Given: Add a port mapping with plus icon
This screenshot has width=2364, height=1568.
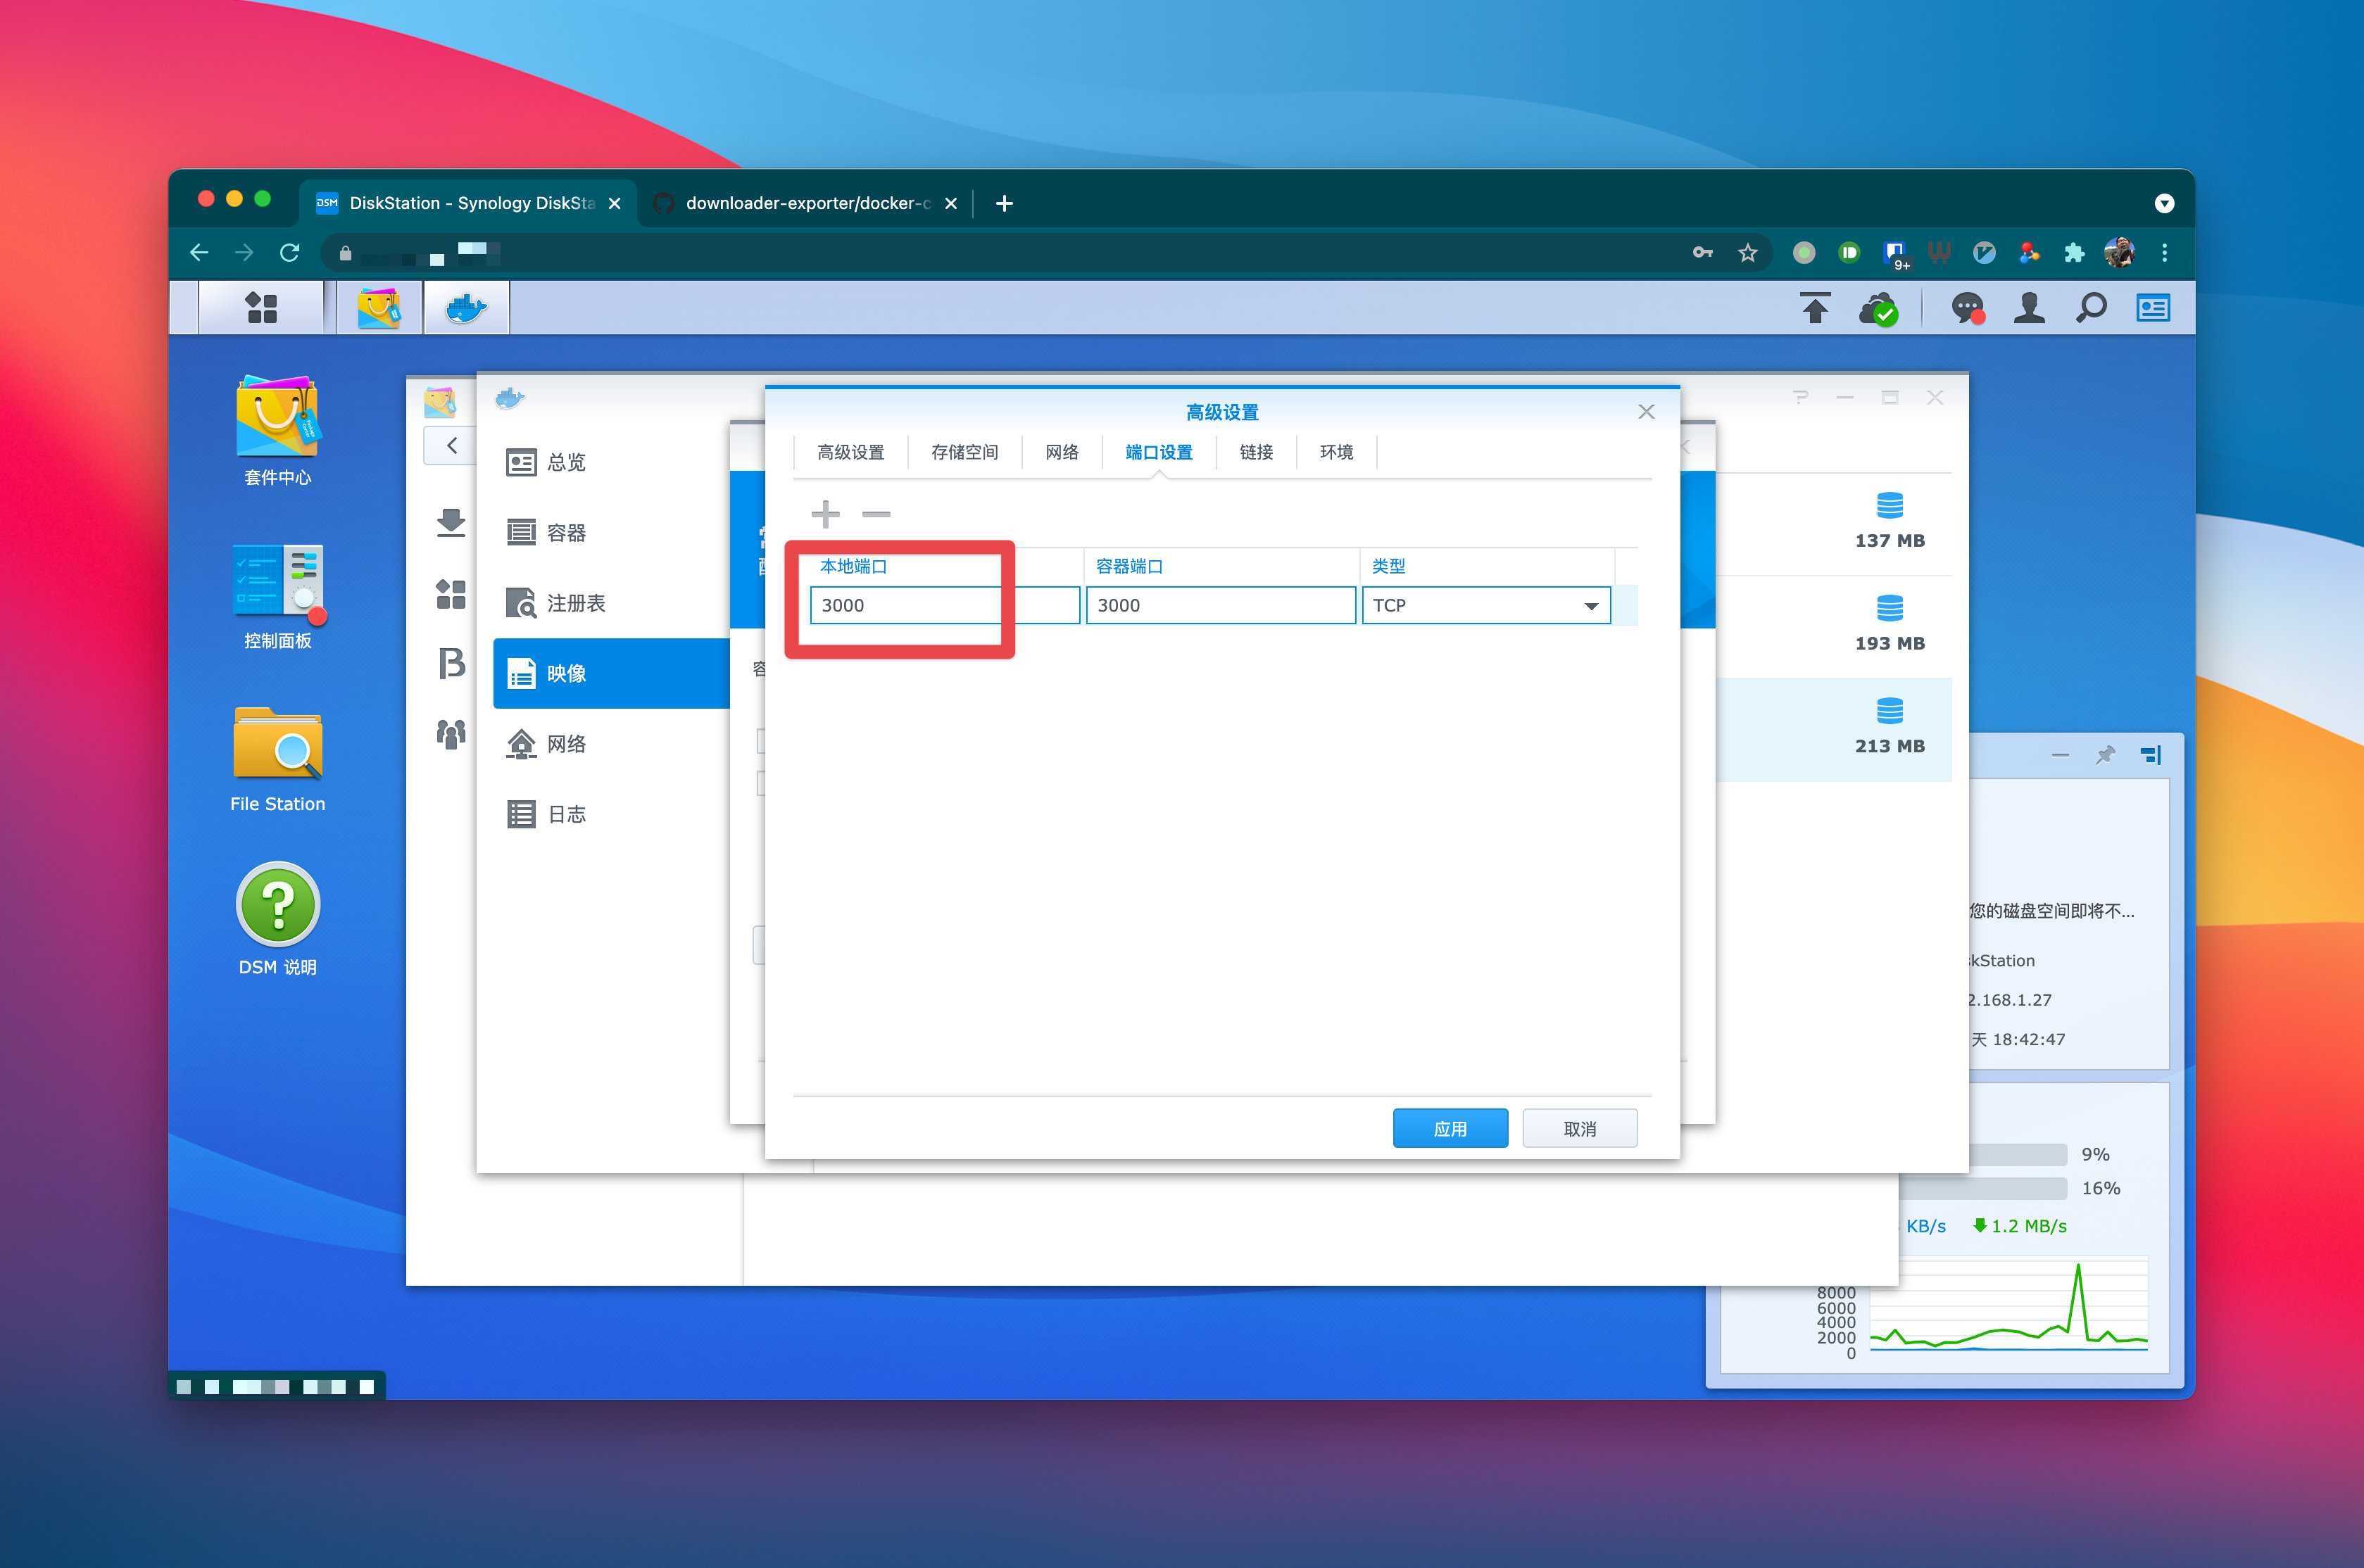Looking at the screenshot, I should [x=825, y=514].
